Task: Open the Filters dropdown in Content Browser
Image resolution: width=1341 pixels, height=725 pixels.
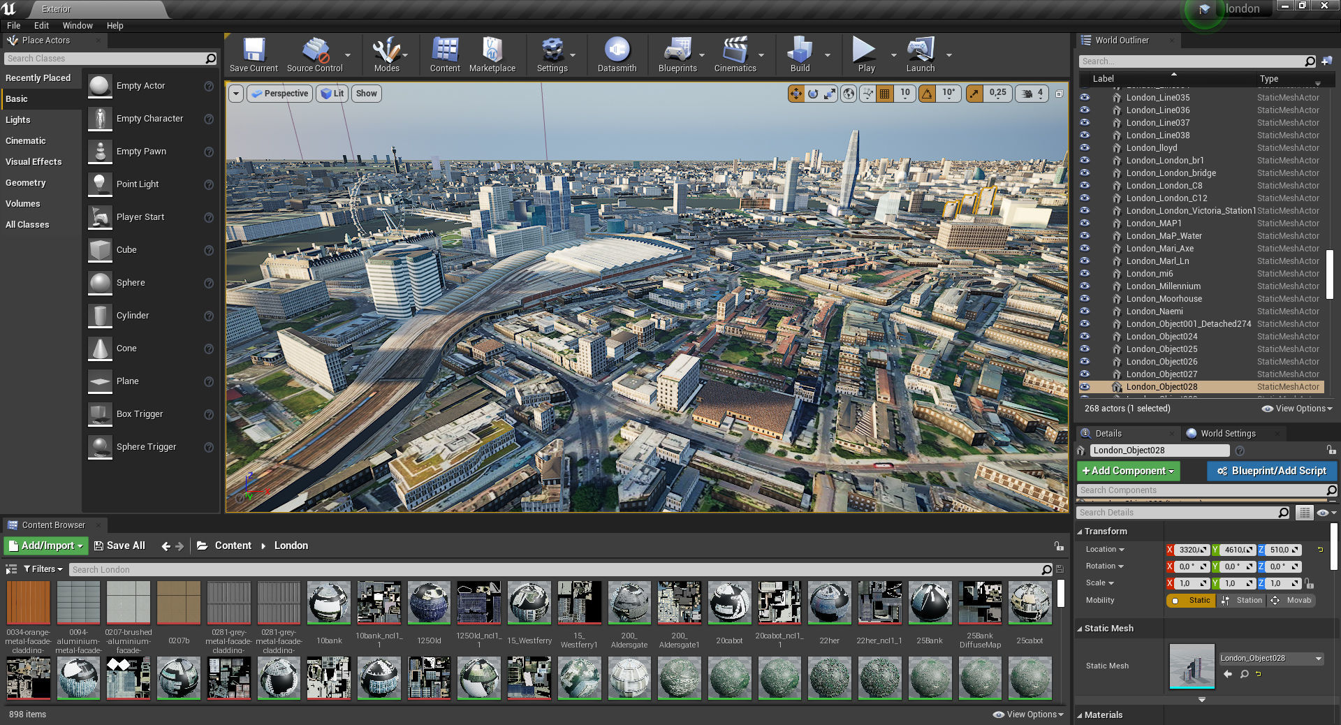Action: pos(43,569)
